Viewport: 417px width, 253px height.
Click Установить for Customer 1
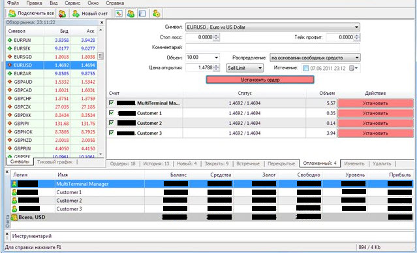[x=375, y=113]
